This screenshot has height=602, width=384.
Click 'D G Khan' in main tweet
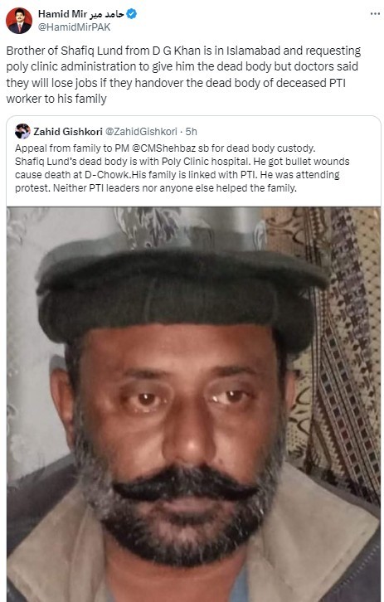pos(177,51)
